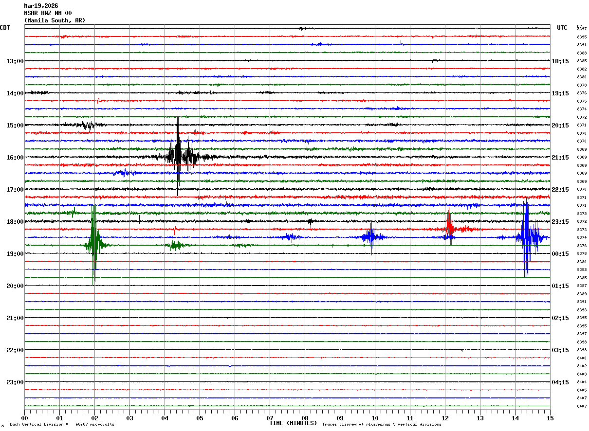
Task: Select the blue burst near minute 10
Action: [x=372, y=237]
